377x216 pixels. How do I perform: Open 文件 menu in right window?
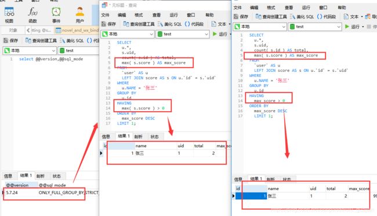pos(238,8)
